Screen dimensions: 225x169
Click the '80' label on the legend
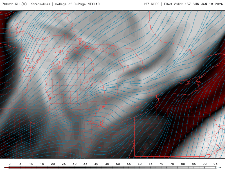coord(183,164)
